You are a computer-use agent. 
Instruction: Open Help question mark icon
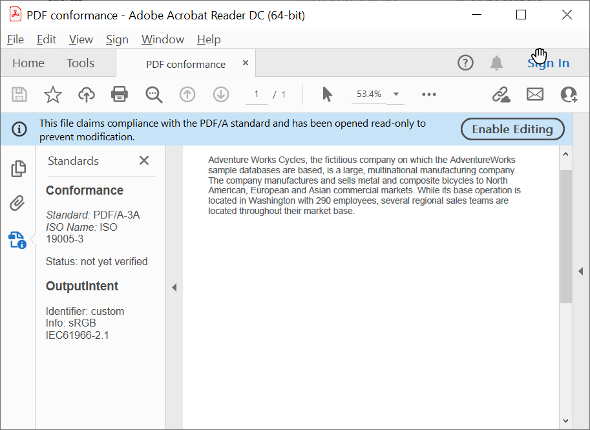coord(465,63)
